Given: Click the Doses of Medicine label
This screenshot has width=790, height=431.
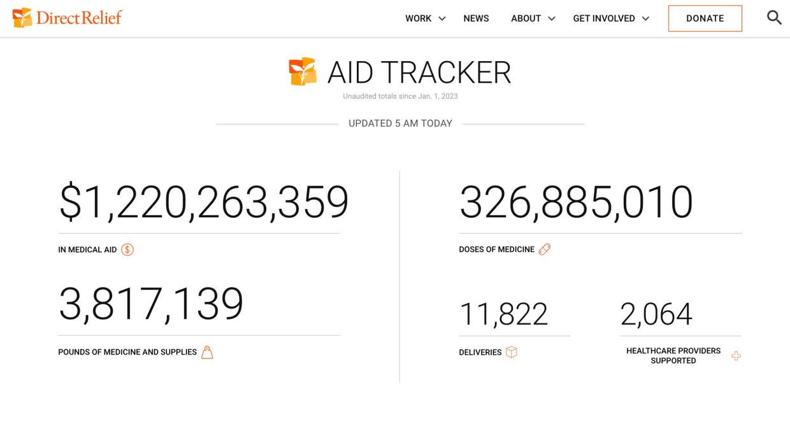Looking at the screenshot, I should [x=497, y=250].
